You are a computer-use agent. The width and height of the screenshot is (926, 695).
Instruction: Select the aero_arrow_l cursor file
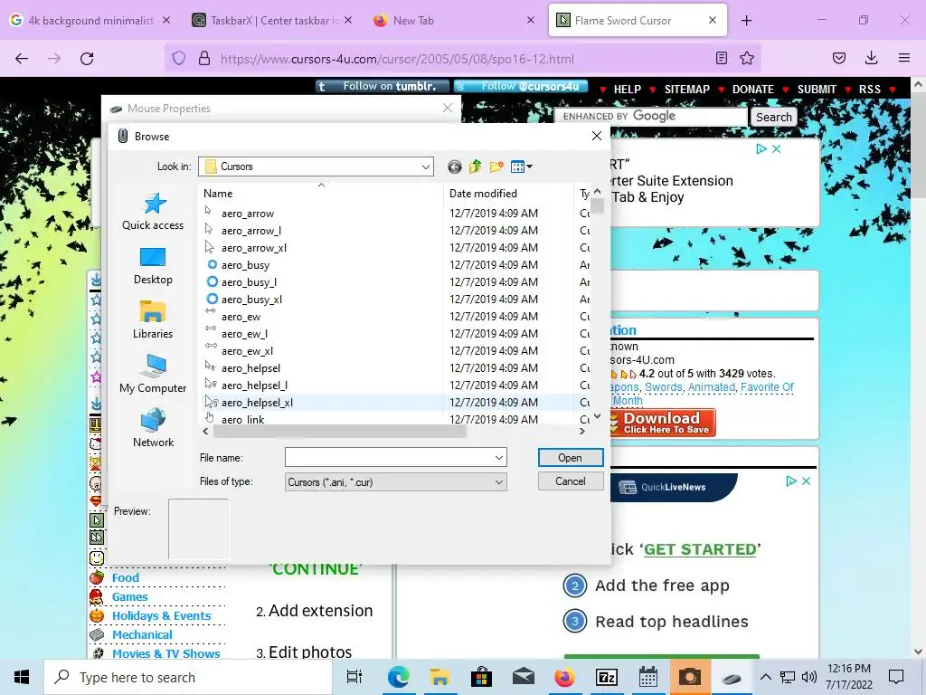(251, 231)
